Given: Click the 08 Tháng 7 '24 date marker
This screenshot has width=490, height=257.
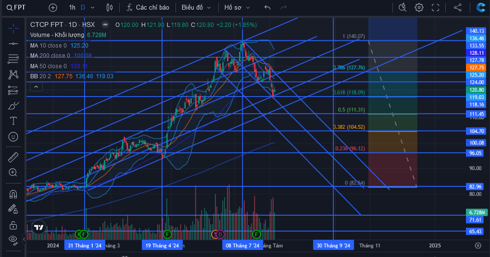Looking at the screenshot, I should 242,245.
